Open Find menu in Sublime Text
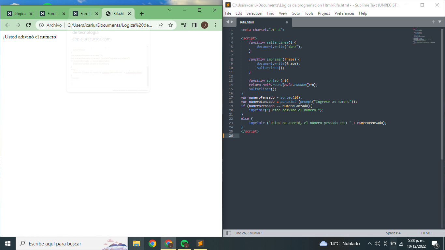The height and width of the screenshot is (250, 445). tap(270, 13)
